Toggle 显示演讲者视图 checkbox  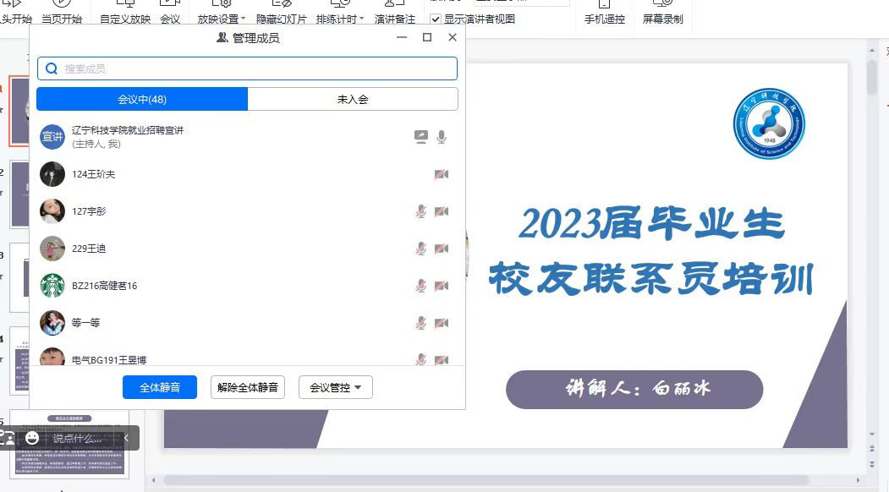pyautogui.click(x=436, y=19)
